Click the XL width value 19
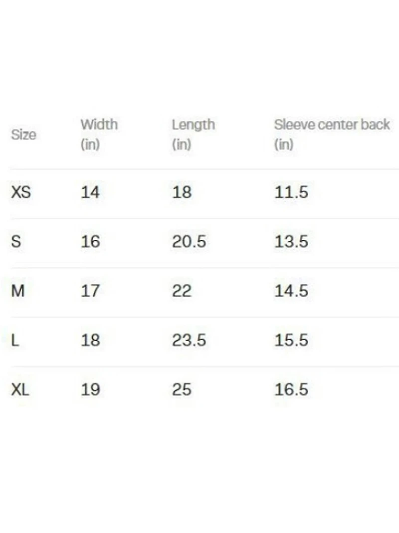399x533 pixels. point(90,389)
